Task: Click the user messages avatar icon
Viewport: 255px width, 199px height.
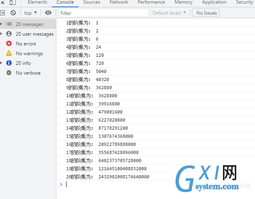Action: coord(9,34)
